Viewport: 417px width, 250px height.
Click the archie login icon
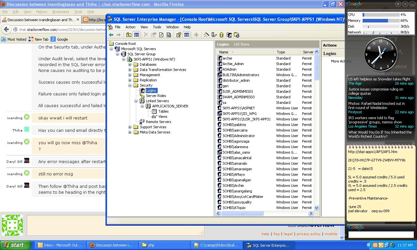(220, 58)
